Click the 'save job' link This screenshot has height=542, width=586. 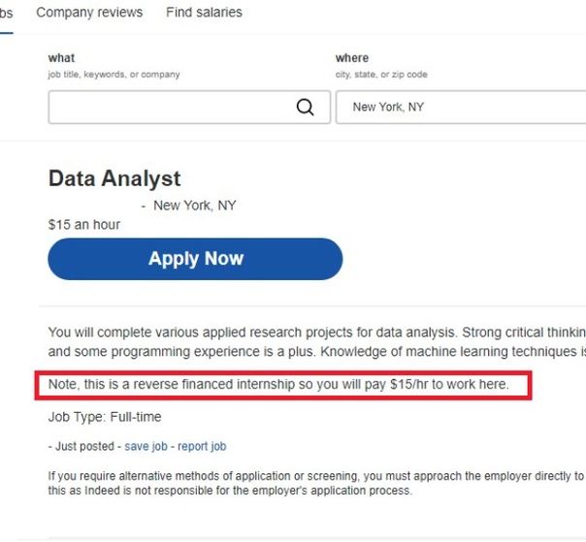tap(146, 447)
